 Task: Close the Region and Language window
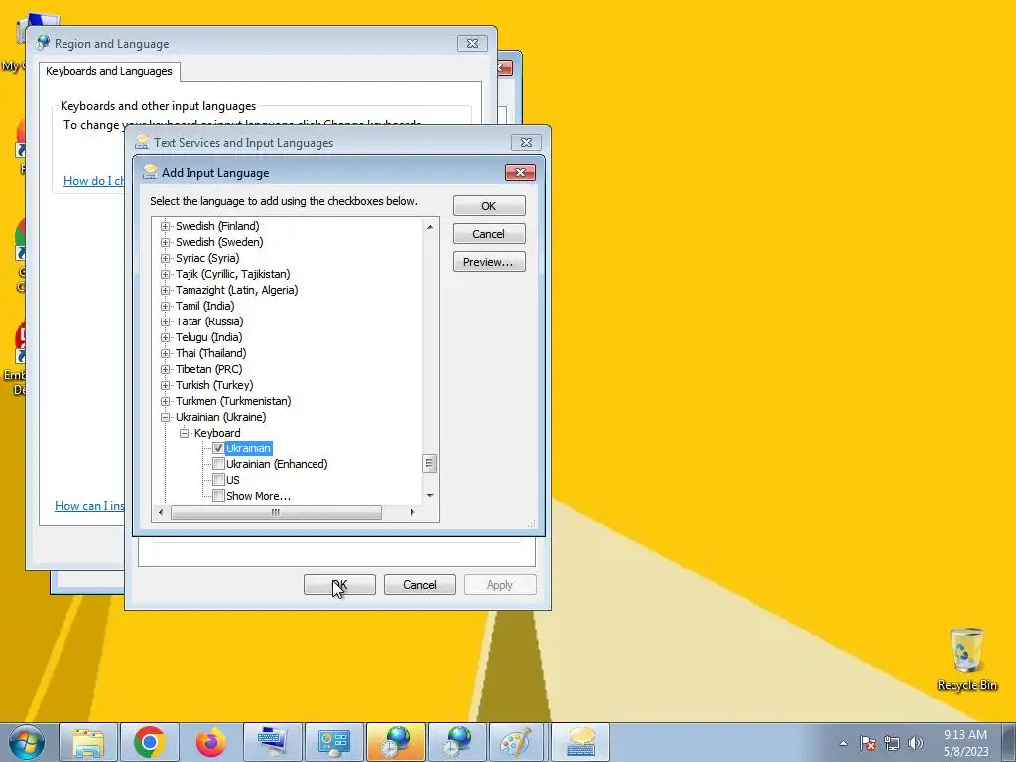tap(472, 43)
